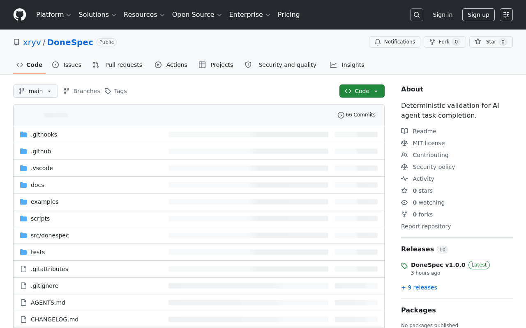Image resolution: width=526 pixels, height=328 pixels.
Task: Click the bell icon in Notifications
Action: (x=378, y=42)
